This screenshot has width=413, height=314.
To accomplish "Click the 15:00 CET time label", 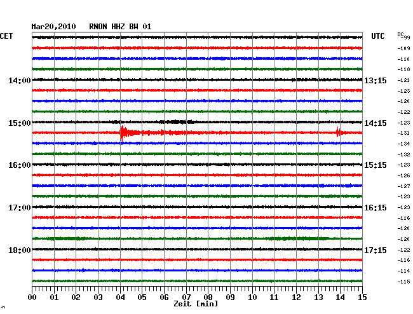I will [20, 123].
